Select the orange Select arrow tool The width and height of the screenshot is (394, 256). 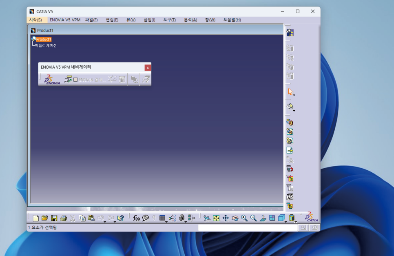coord(290,91)
